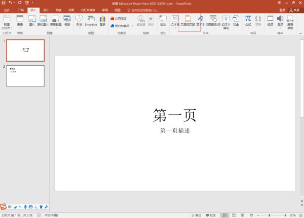
Task: Open the SmartArt graphic tool
Action: [x=91, y=21]
